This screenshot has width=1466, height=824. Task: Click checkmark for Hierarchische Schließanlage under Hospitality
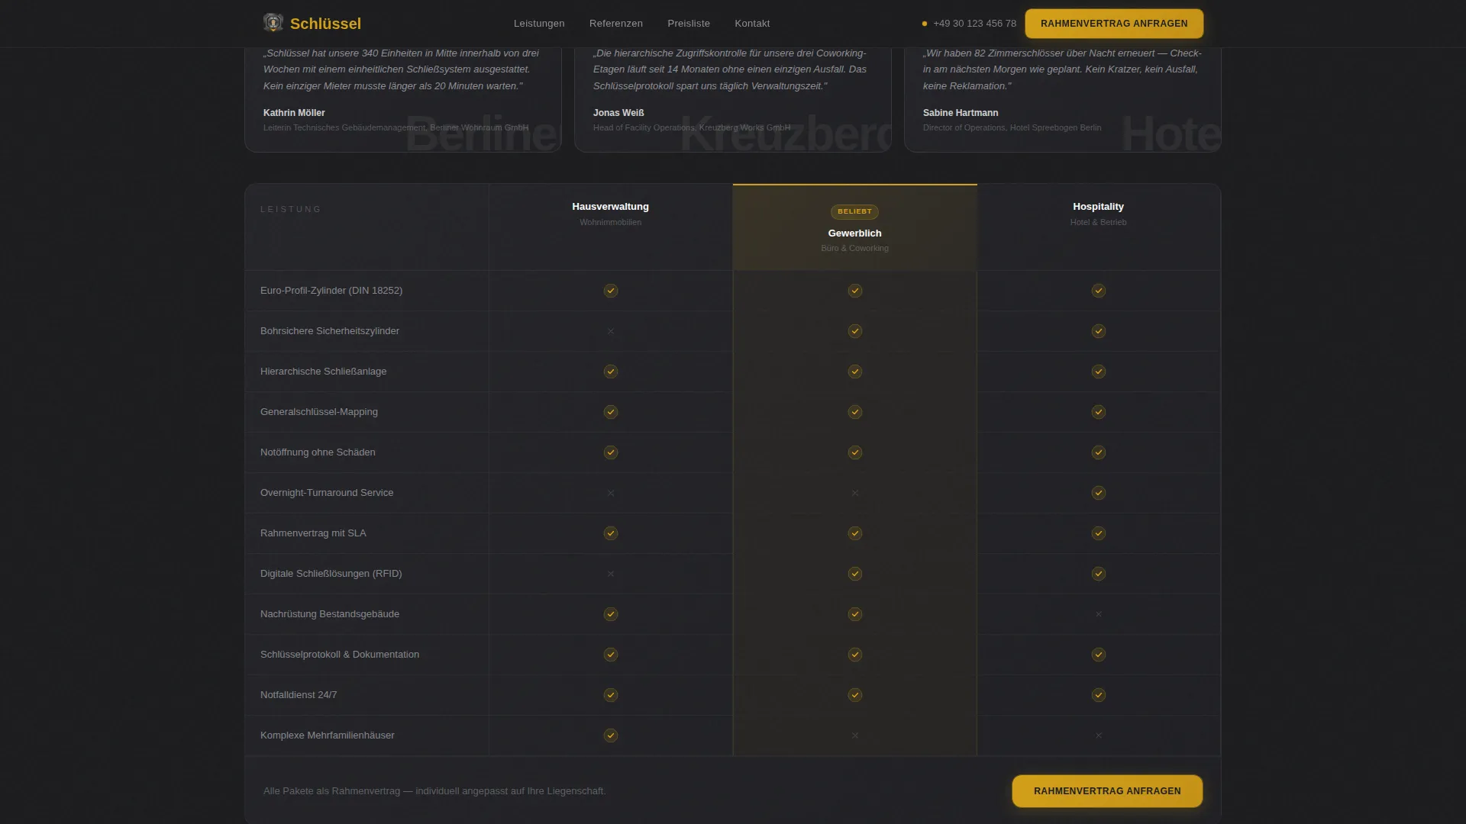pyautogui.click(x=1099, y=372)
